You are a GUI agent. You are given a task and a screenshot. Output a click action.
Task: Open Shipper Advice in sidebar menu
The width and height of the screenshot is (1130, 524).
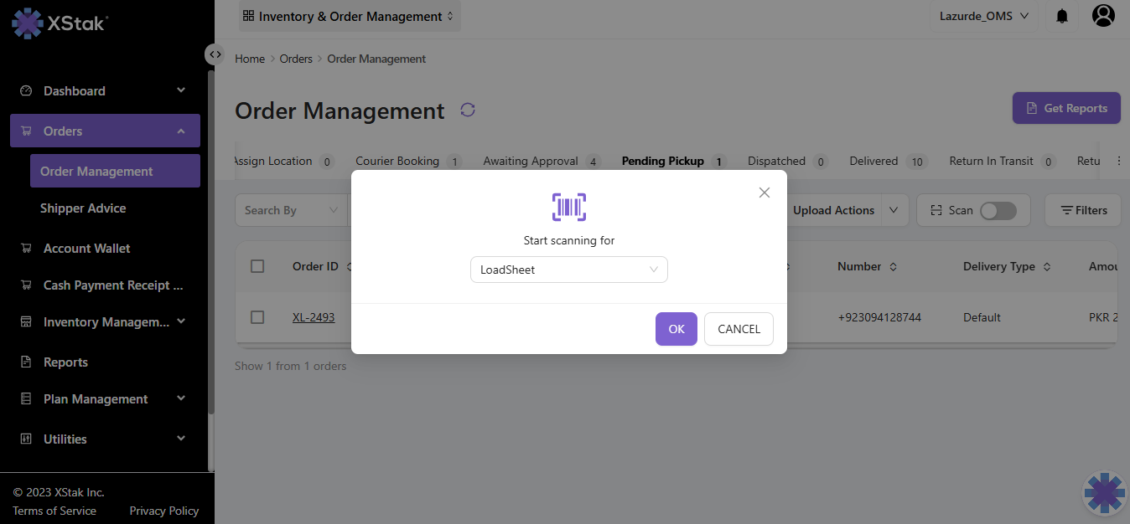point(83,208)
